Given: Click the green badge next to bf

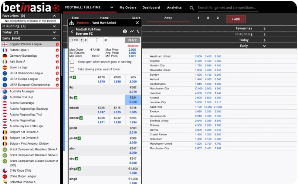Looking at the screenshot, I should 74,78.
